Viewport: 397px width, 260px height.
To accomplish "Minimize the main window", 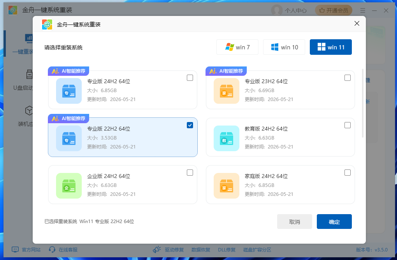I will click(x=374, y=10).
